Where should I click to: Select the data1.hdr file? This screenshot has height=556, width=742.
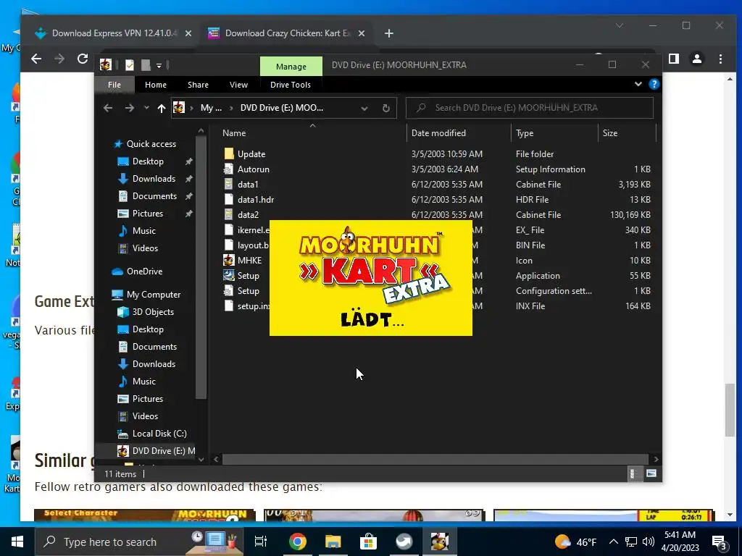coord(256,200)
